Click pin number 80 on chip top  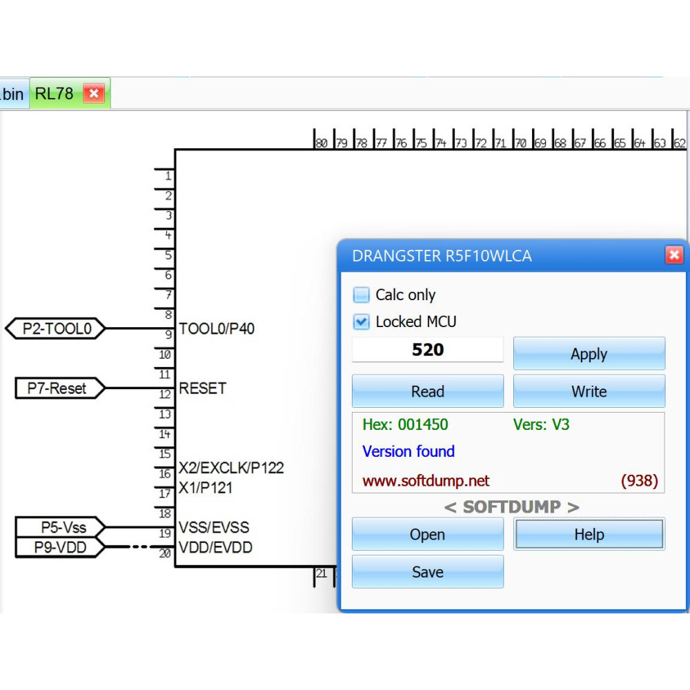322,143
